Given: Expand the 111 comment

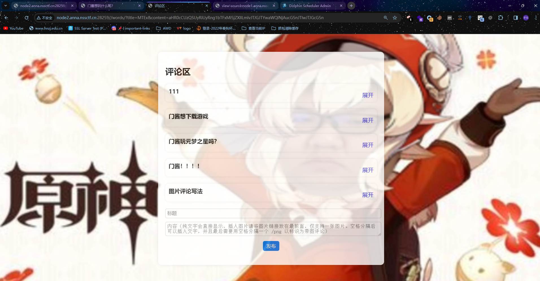Looking at the screenshot, I should 368,95.
